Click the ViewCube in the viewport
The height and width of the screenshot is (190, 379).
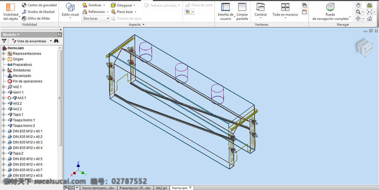(365, 47)
